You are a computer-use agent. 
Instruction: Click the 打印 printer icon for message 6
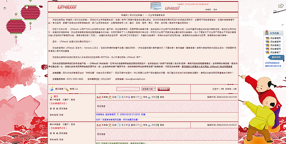coord(149,125)
